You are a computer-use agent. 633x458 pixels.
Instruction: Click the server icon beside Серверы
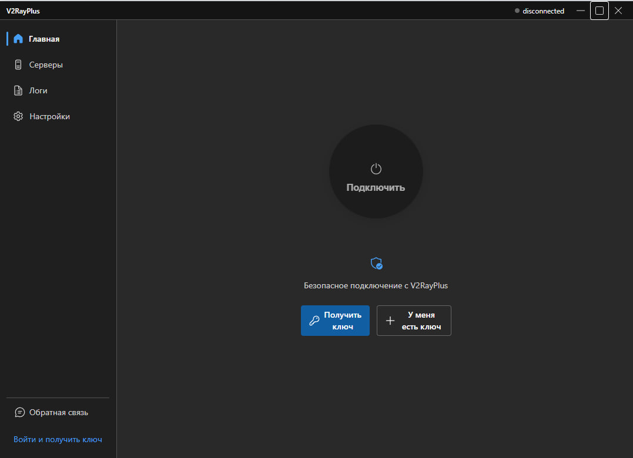(18, 65)
